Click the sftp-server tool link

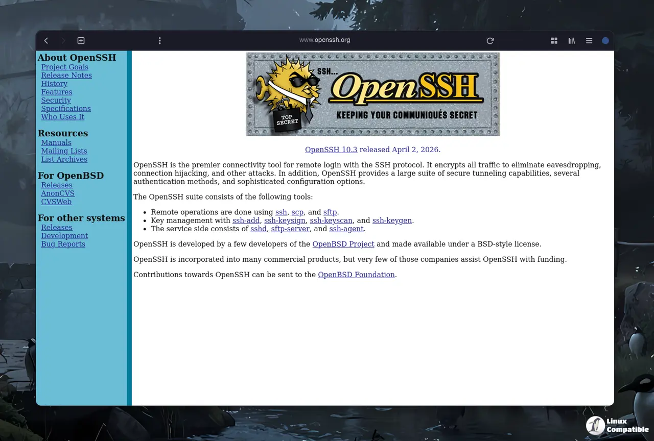click(290, 229)
